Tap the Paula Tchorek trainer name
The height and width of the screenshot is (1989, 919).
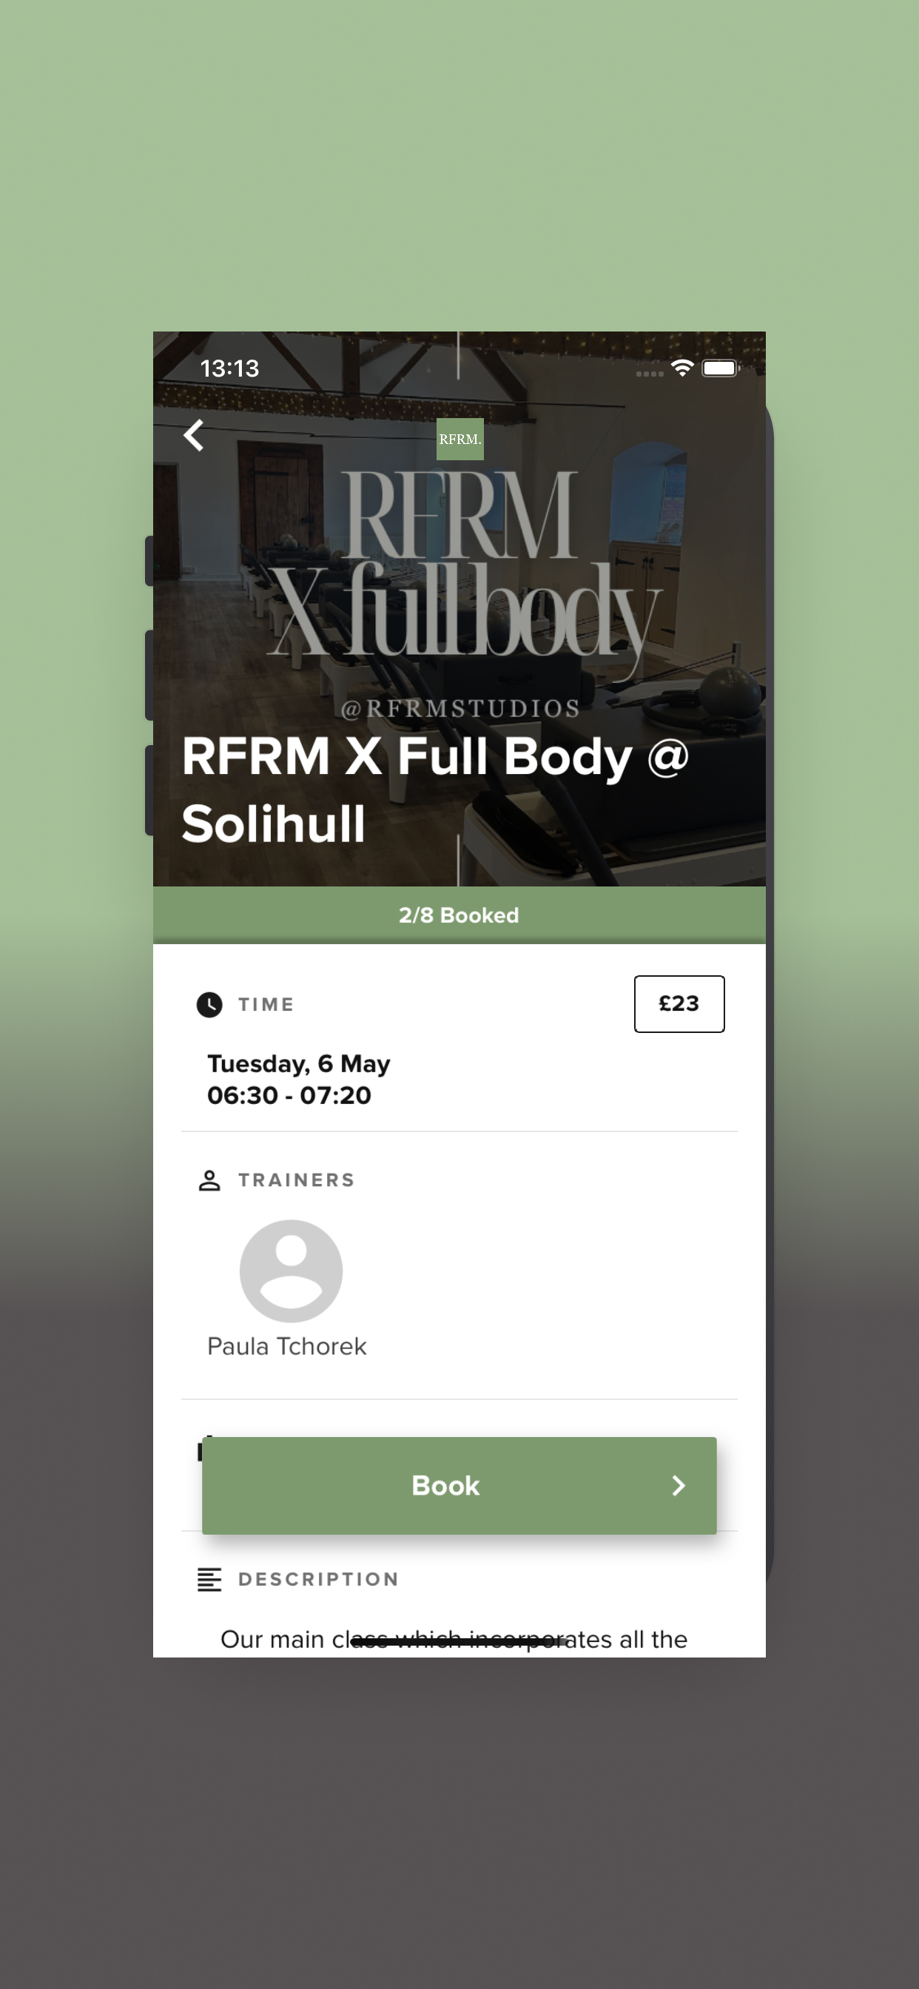pos(286,1347)
